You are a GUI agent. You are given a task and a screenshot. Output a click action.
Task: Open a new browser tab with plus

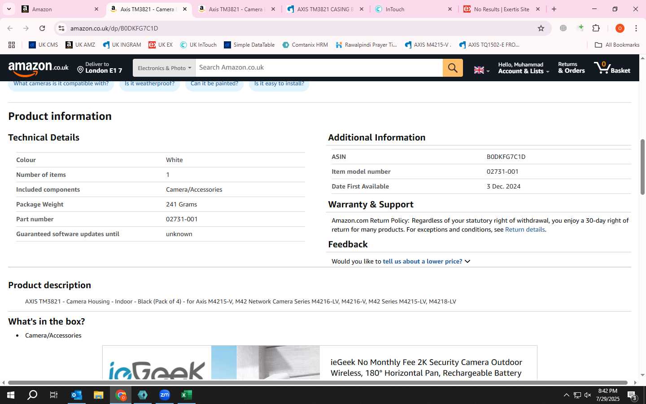[x=554, y=9]
